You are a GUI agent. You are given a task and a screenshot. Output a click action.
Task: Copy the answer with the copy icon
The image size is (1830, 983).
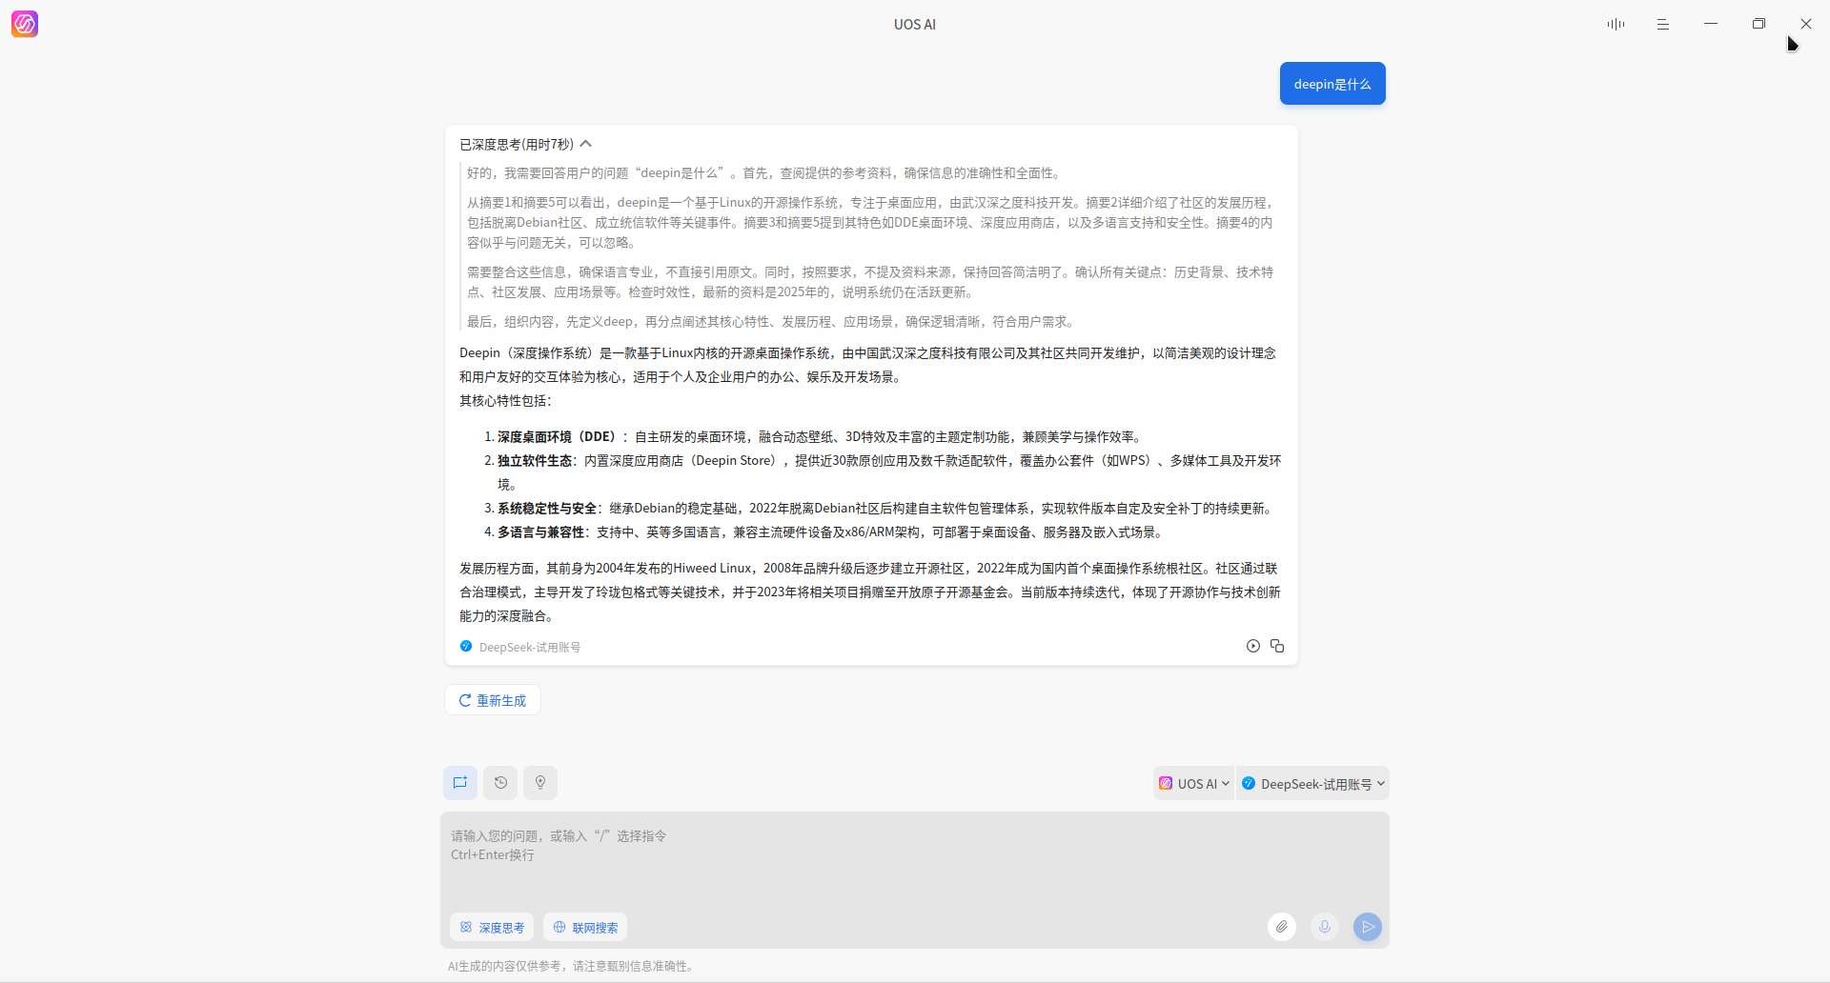click(1277, 646)
